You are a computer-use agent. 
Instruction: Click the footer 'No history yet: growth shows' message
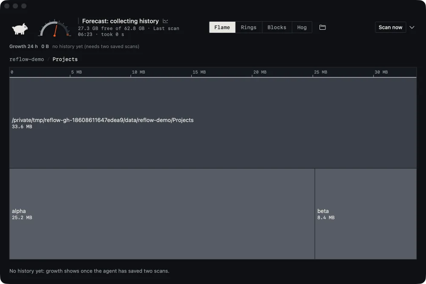(89, 271)
